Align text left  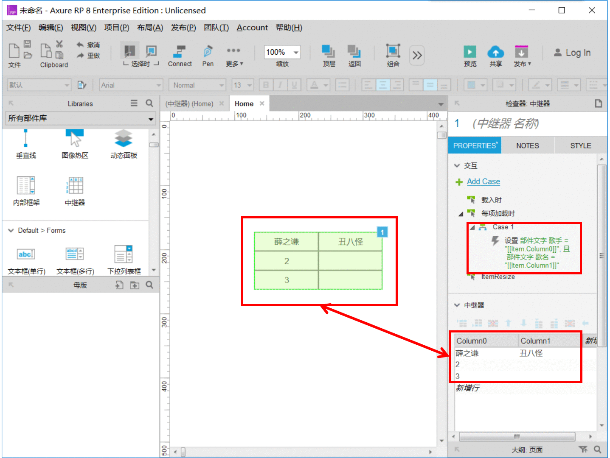[x=368, y=85]
